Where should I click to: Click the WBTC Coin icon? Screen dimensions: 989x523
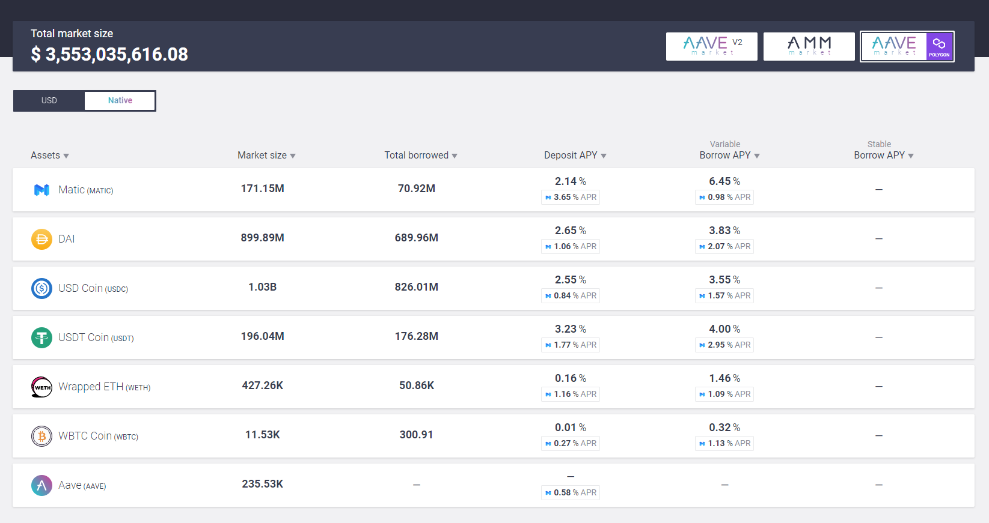coord(41,436)
